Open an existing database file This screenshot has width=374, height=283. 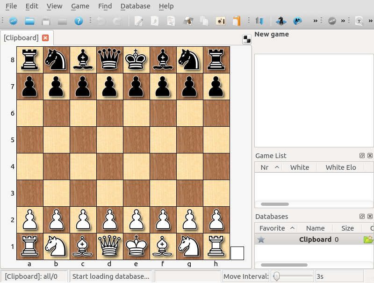tap(29, 21)
